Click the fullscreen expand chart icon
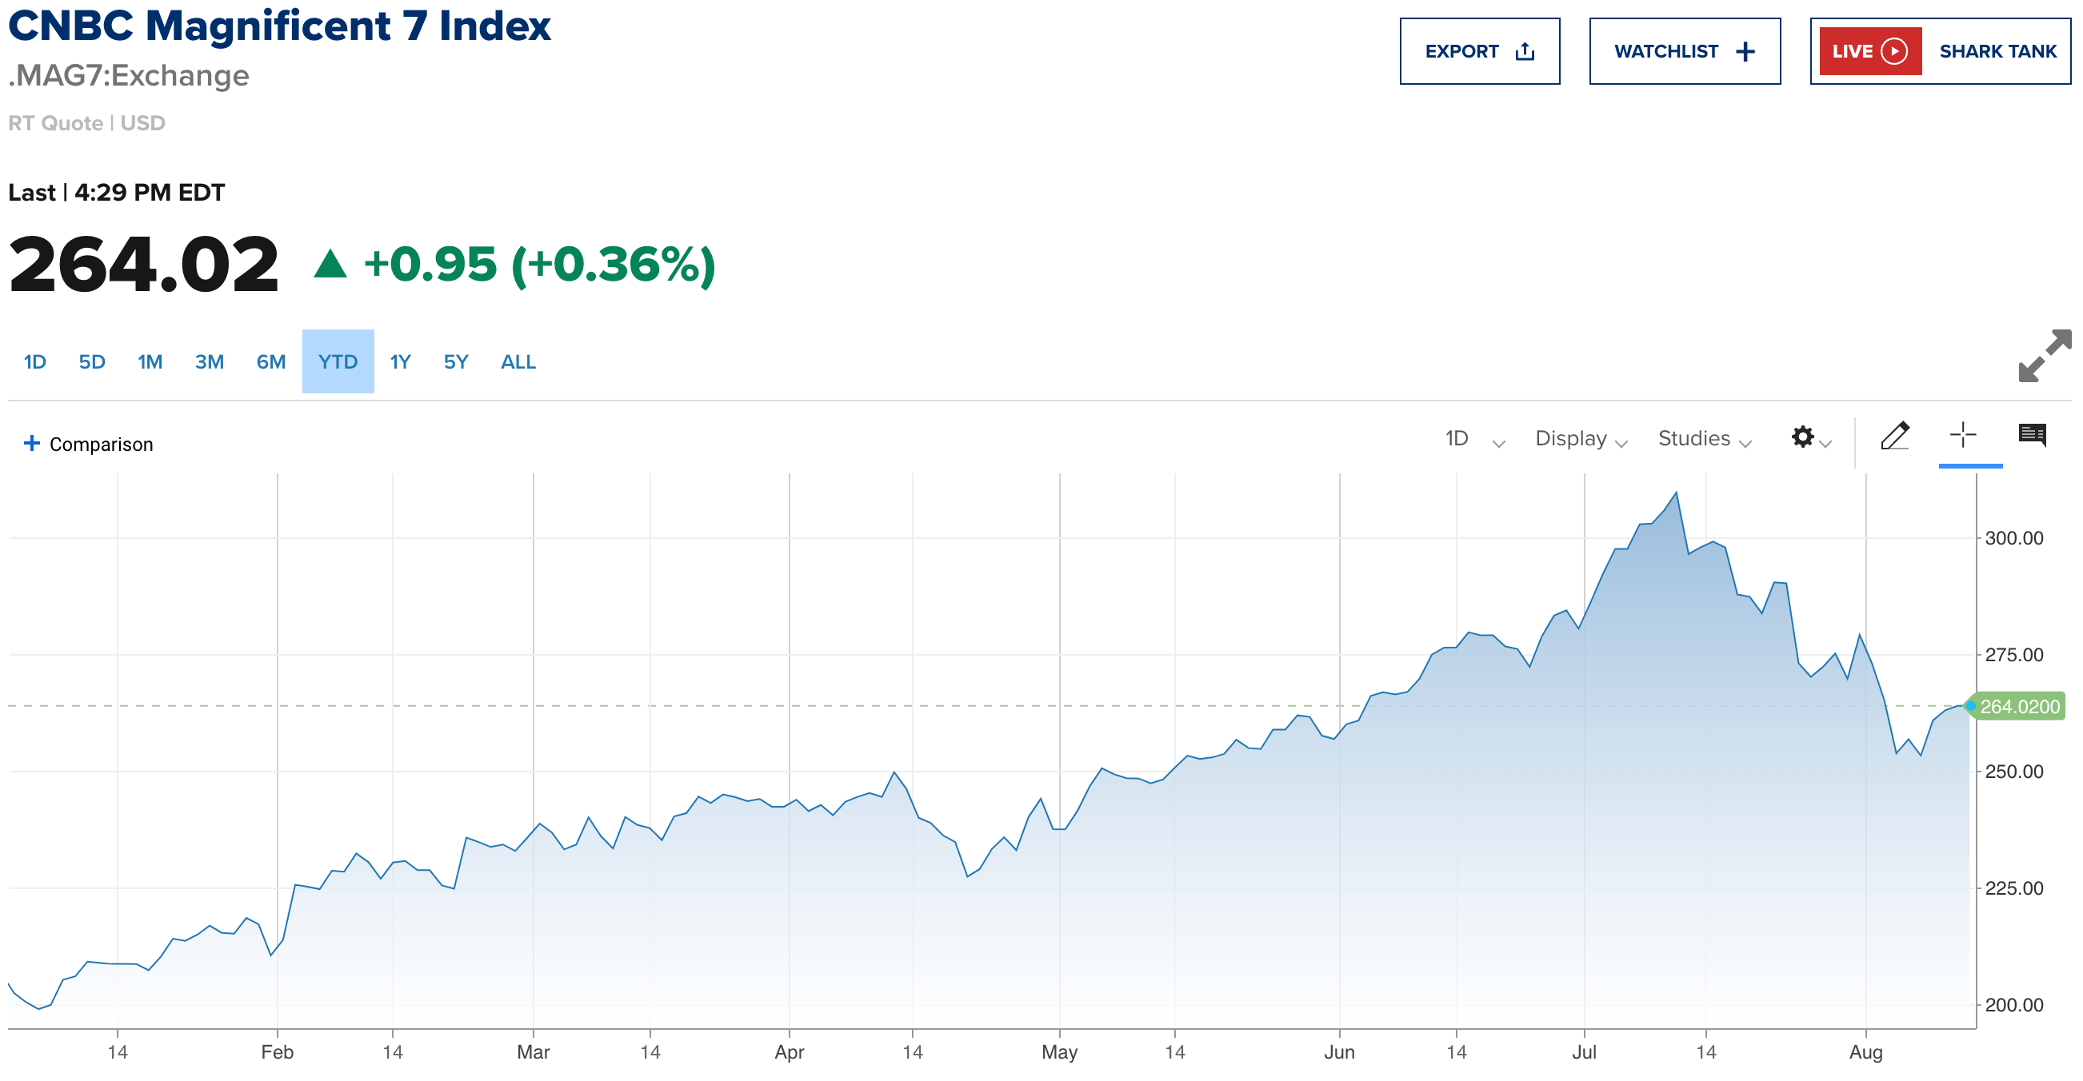This screenshot has height=1081, width=2083. click(x=2043, y=356)
